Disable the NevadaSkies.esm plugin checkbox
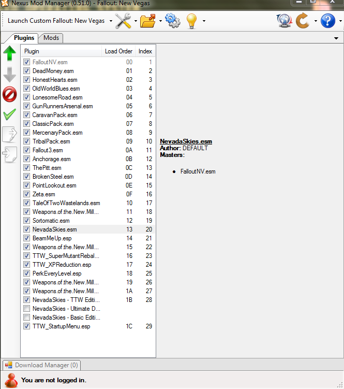This screenshot has height=389, width=344. click(x=26, y=229)
